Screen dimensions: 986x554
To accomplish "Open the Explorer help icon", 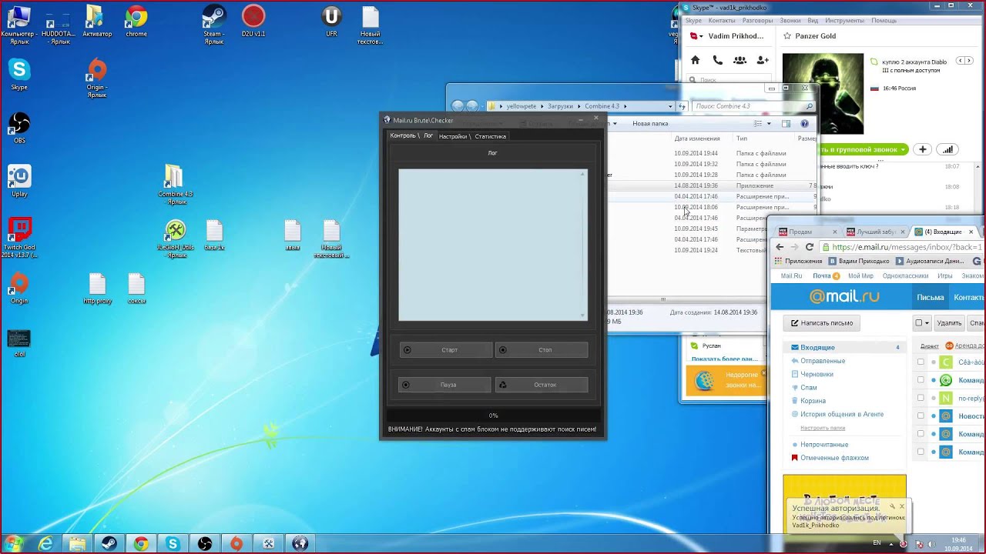I will pyautogui.click(x=804, y=123).
